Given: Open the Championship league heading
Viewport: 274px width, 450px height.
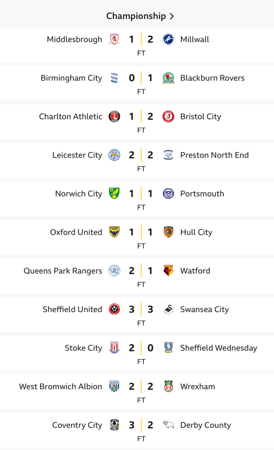Looking at the screenshot, I should [x=136, y=16].
